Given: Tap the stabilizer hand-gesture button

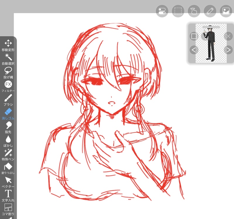Looking at the screenshot, I should tap(194, 11).
